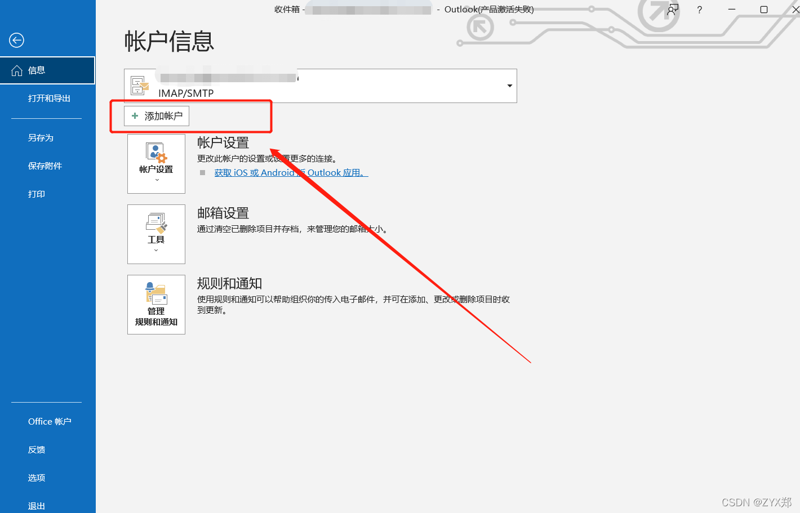800x513 pixels.
Task: Expand the IMAP/SMTP account dropdown
Action: [x=509, y=86]
